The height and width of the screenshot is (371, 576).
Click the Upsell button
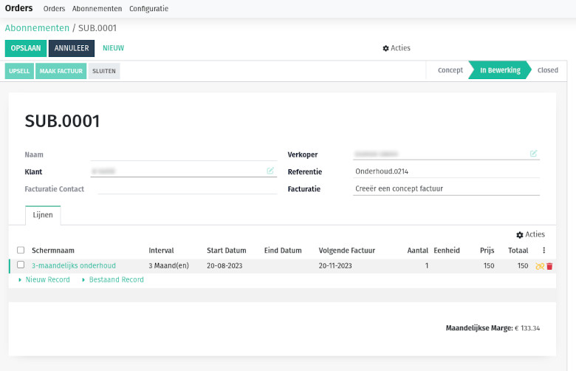pos(19,71)
